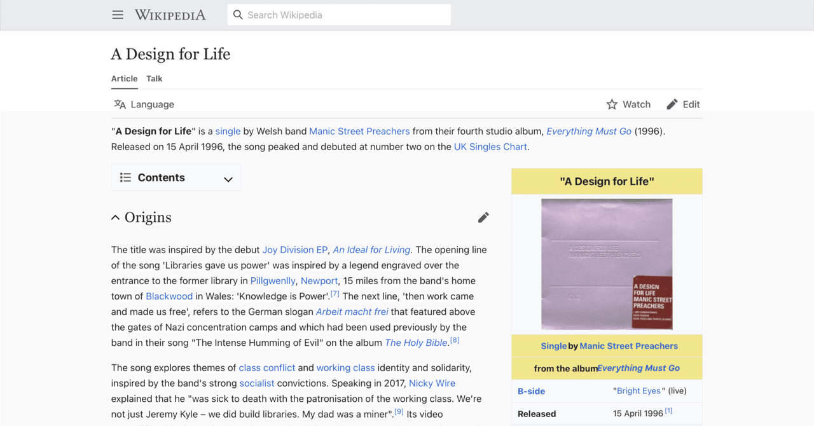Click the Language button label
Image resolution: width=814 pixels, height=426 pixels.
click(x=152, y=104)
